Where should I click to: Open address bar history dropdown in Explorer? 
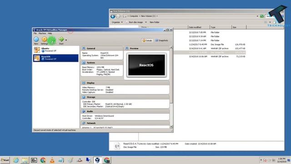(x=257, y=16)
